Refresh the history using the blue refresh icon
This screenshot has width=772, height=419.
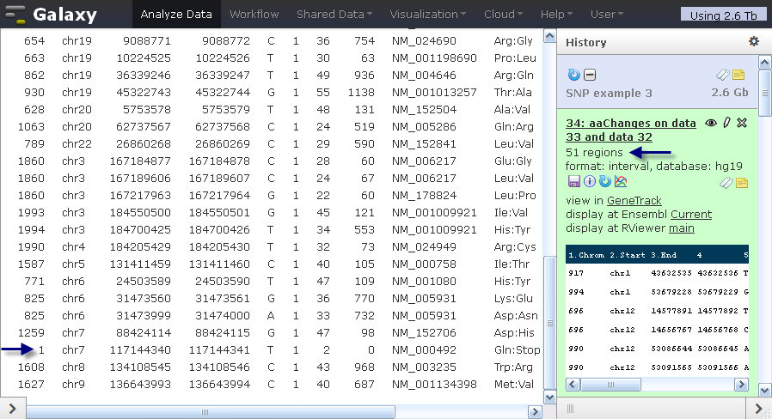tap(573, 75)
